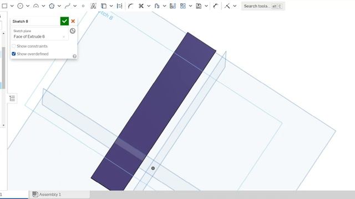Expand the constraints tool dropdown arrow
355x199 pixels.
pos(235,6)
